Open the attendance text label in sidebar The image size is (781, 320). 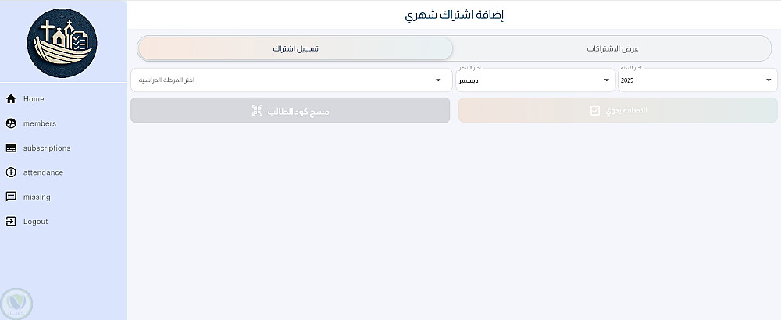[x=43, y=172]
